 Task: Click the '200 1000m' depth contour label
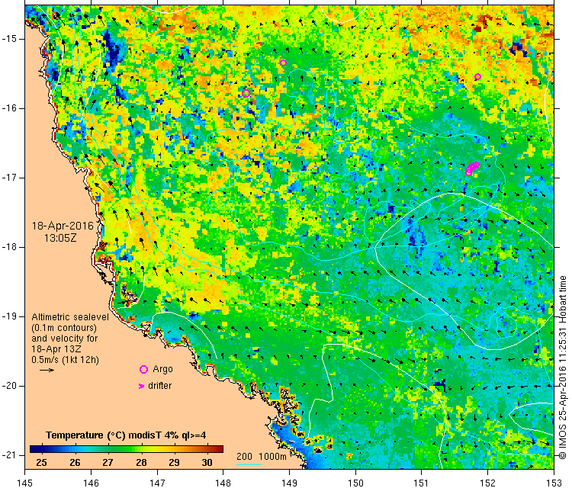[x=261, y=457]
